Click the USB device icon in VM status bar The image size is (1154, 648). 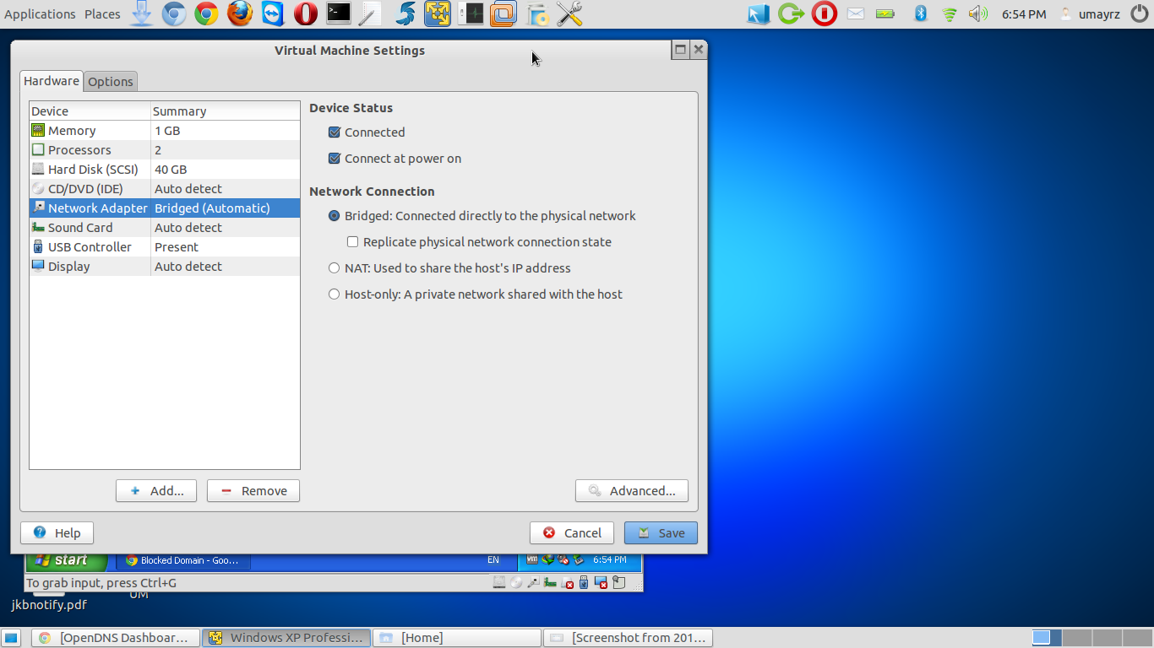click(584, 582)
